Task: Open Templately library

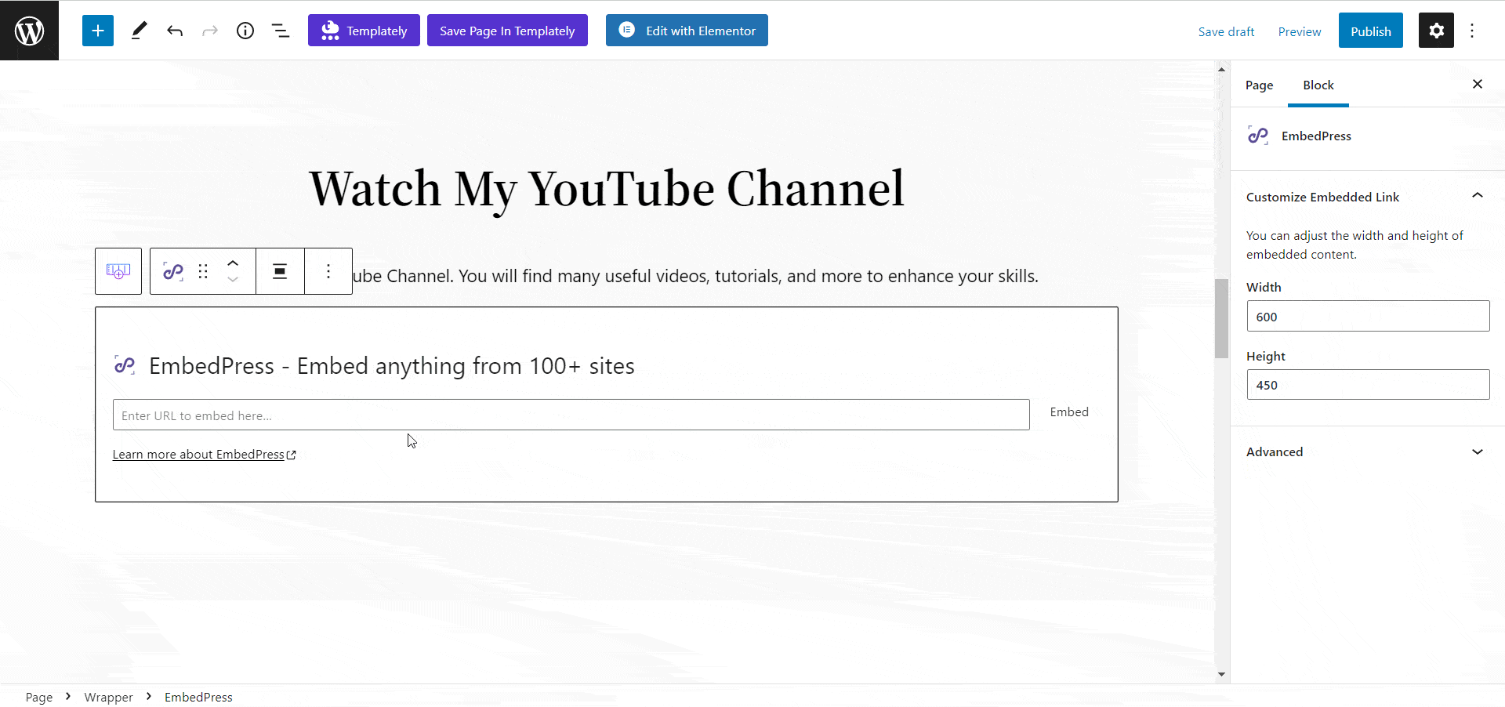Action: click(x=364, y=31)
